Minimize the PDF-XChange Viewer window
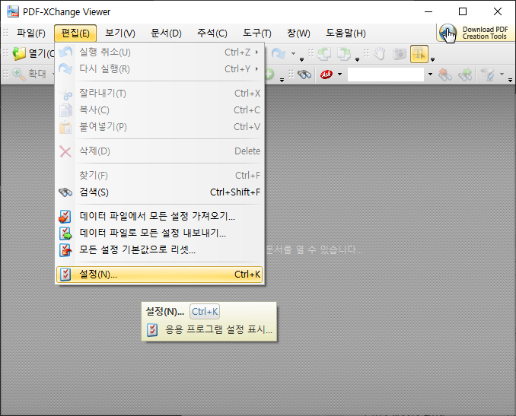 pos(428,11)
